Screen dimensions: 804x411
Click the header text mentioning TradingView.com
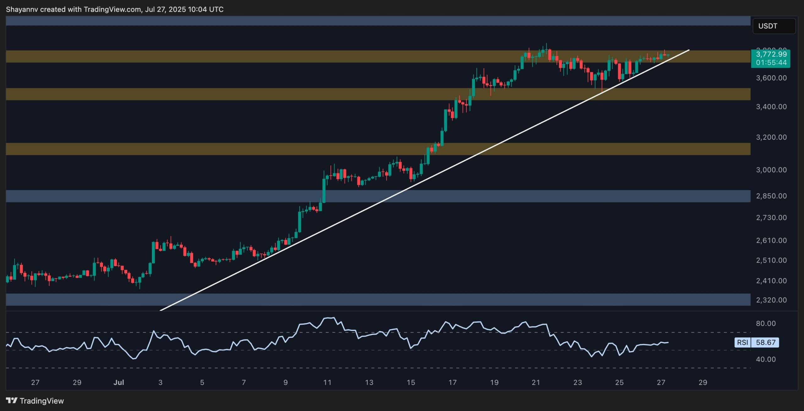[115, 9]
